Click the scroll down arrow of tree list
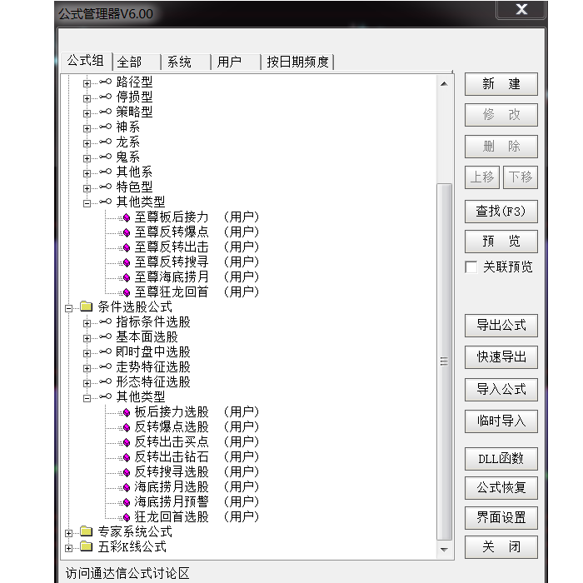Screen dimensions: 583x583 click(x=445, y=549)
